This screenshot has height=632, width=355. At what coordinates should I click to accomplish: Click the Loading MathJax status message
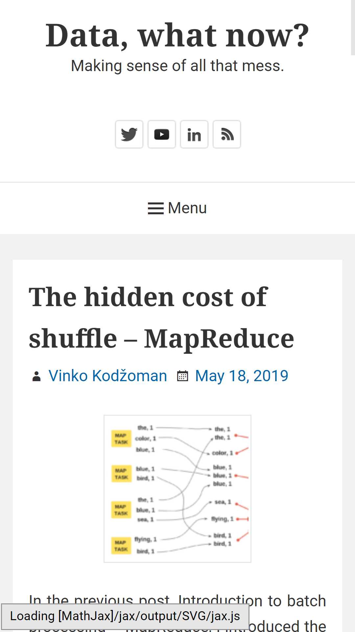(125, 616)
